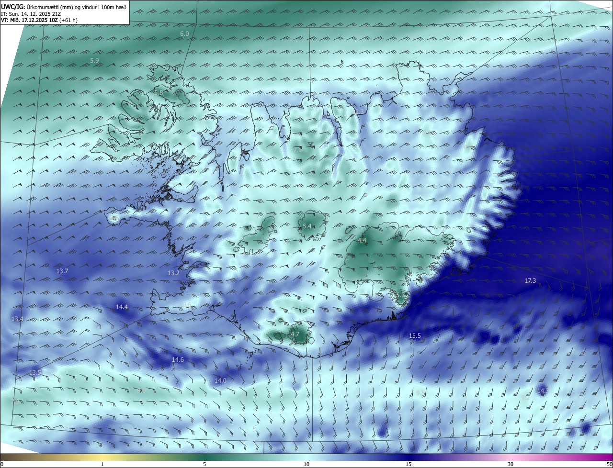Screen dimensions: 613x468
Task: Click the 14.6 value label
Action: 178,359
